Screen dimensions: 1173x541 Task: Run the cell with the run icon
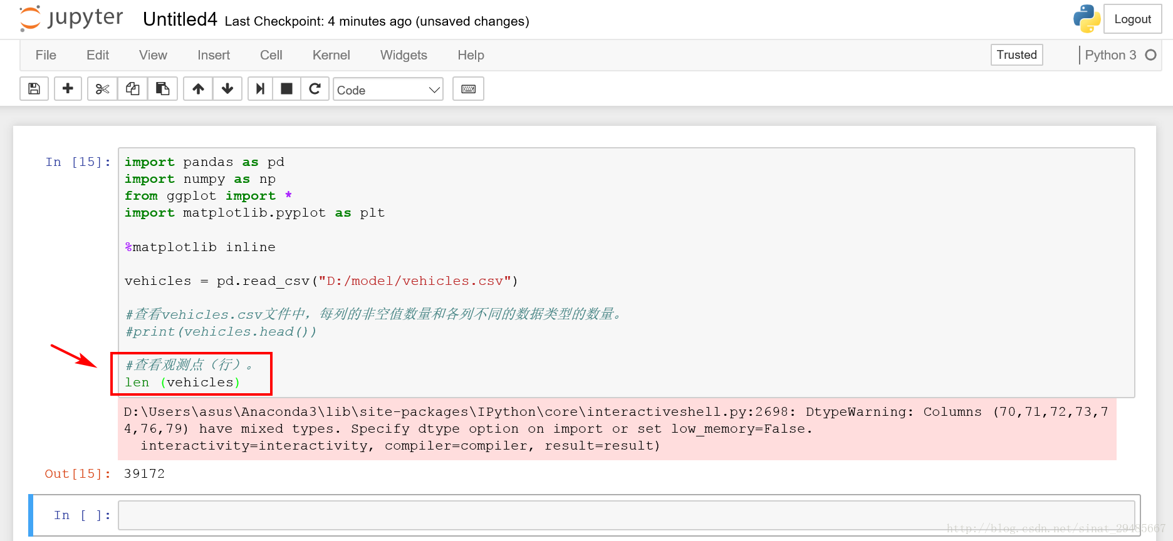[260, 89]
